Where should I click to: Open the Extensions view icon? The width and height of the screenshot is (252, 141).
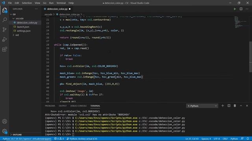tap(4, 49)
